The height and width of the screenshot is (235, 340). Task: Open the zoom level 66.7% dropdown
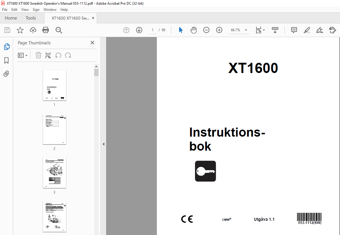click(x=246, y=30)
